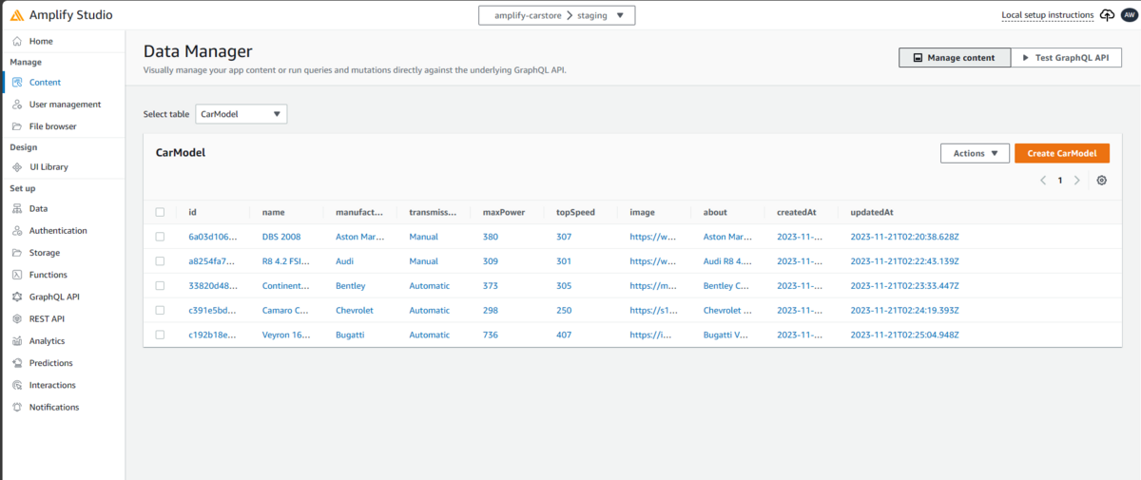This screenshot has height=480, width=1141.
Task: Open User management in the sidebar
Action: 63,105
